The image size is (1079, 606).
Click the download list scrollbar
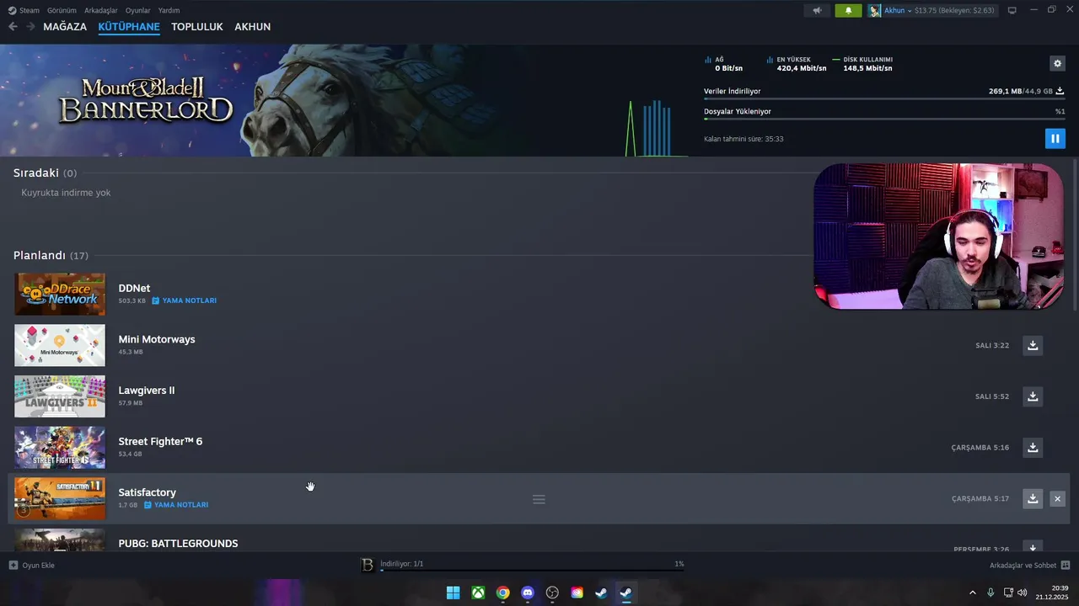[x=1075, y=234]
